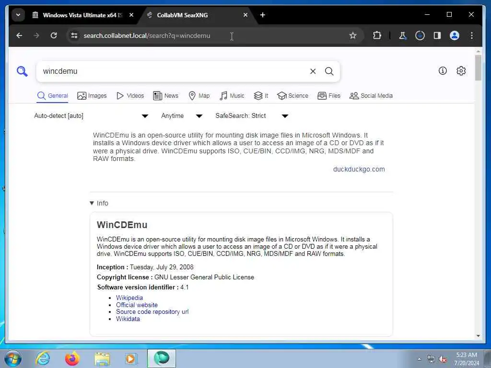491x368 pixels.
Task: Launch Firefox from taskbar
Action: 72,358
